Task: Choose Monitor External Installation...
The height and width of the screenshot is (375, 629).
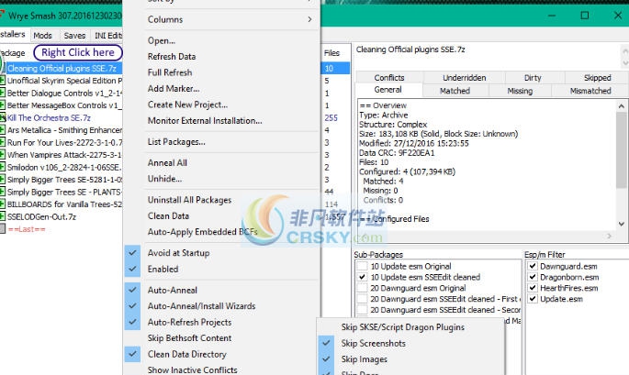Action: (x=221, y=121)
